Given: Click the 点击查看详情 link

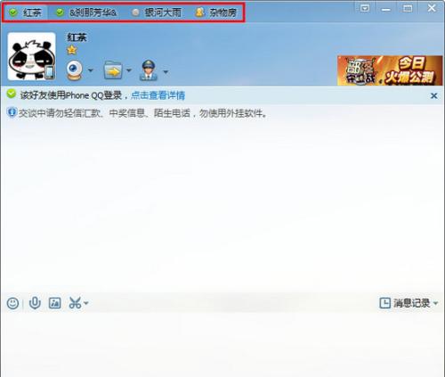Looking at the screenshot, I should (158, 95).
